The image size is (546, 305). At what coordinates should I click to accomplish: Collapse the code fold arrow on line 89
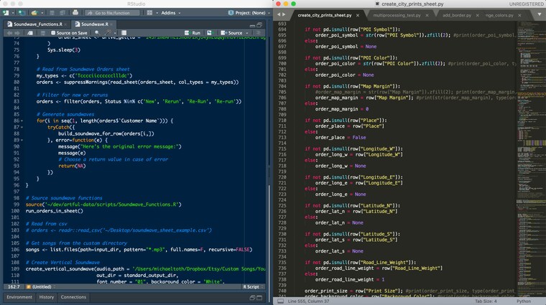point(22,140)
